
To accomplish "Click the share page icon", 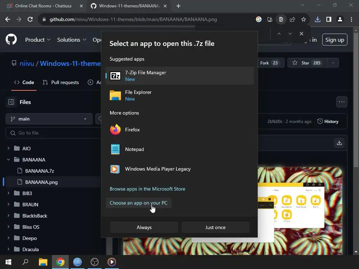I will (292, 20).
